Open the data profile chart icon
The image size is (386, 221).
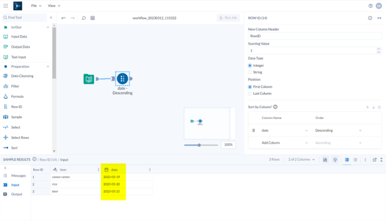coord(325,159)
